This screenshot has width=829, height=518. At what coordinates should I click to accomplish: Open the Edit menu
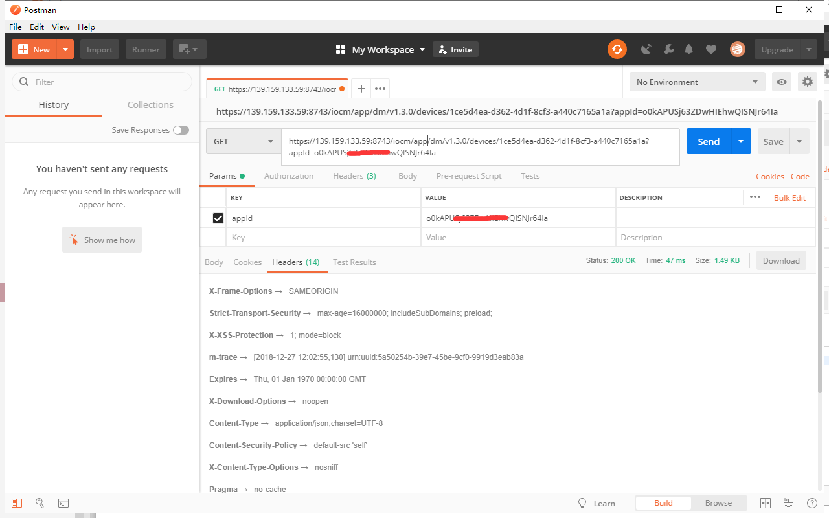tap(37, 27)
